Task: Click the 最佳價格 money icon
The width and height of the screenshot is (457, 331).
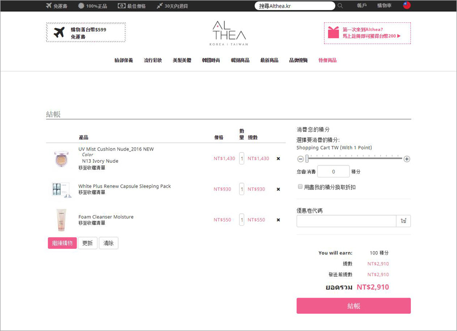Action: coord(121,6)
